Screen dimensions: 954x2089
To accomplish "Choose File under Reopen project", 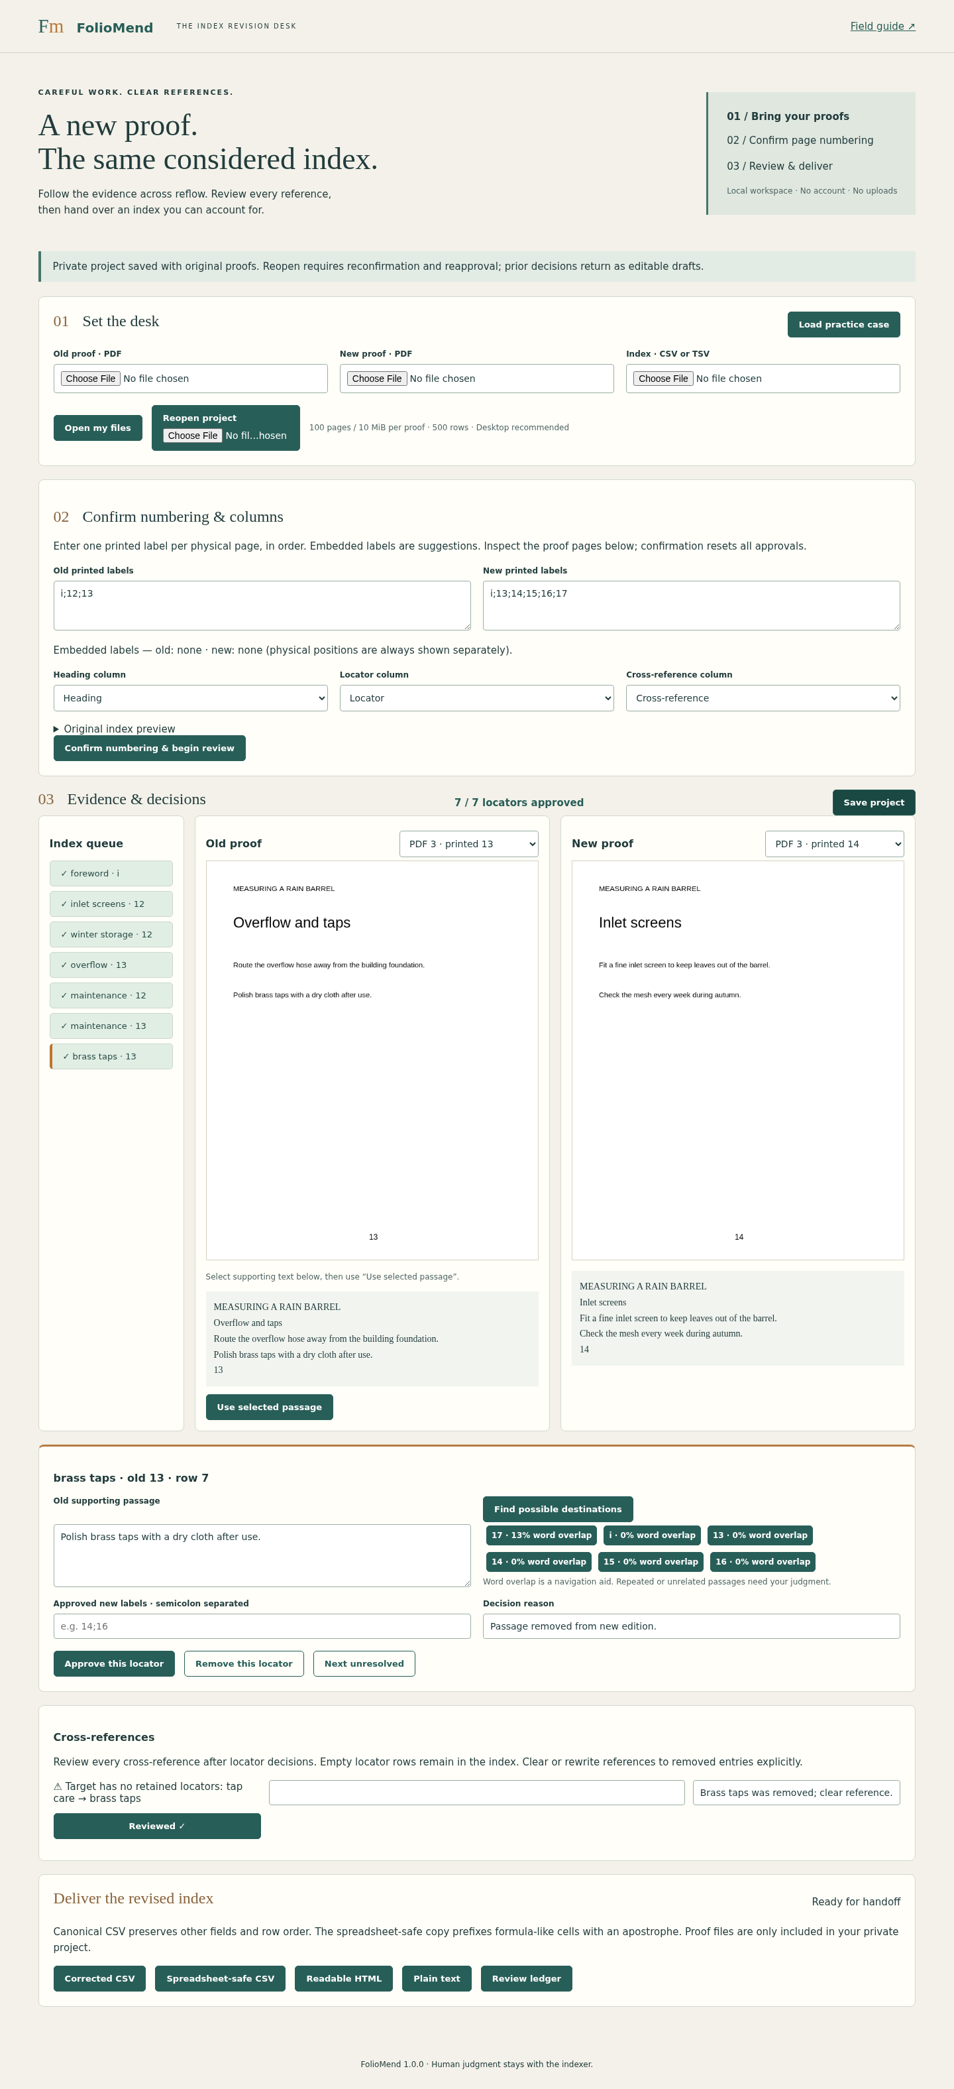I will coord(193,436).
